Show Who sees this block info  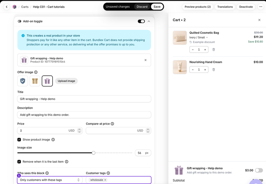pyautogui.click(x=47, y=173)
